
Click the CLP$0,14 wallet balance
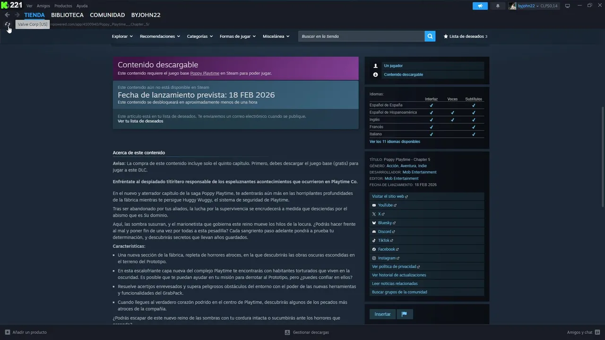click(549, 6)
